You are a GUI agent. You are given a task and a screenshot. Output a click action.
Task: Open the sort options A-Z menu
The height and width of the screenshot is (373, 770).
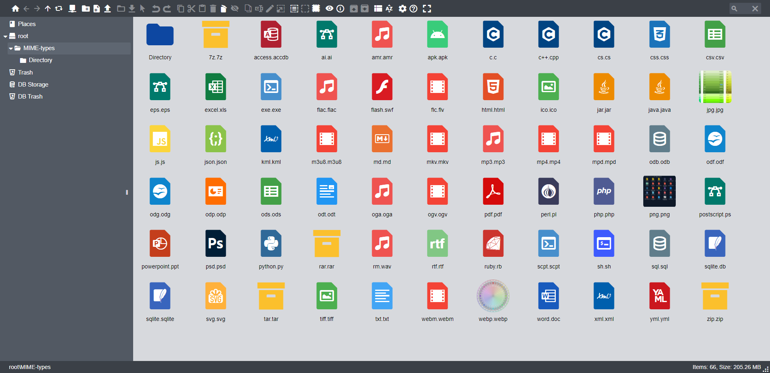coord(389,8)
